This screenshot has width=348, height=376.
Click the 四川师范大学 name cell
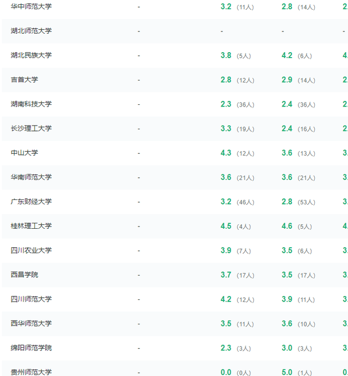click(31, 299)
